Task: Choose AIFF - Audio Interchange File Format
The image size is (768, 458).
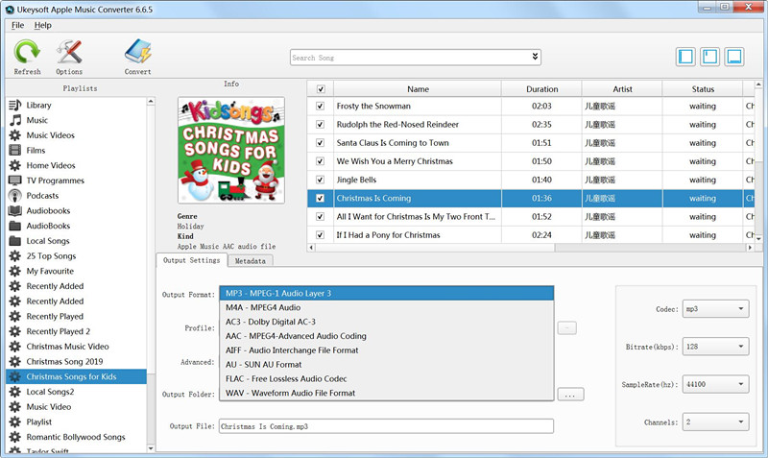Action: pyautogui.click(x=387, y=350)
